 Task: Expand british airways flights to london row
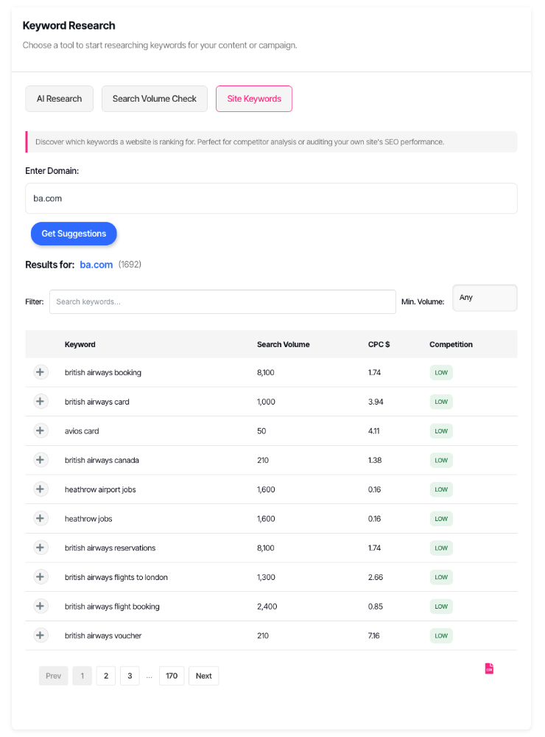point(41,577)
